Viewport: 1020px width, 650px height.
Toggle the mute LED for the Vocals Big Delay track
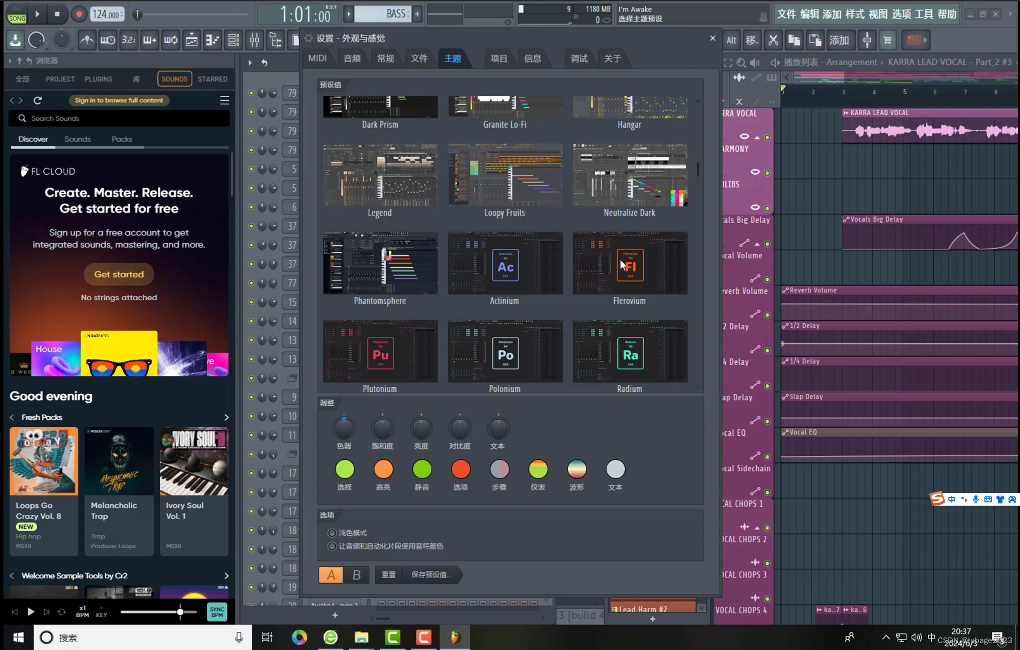(767, 244)
